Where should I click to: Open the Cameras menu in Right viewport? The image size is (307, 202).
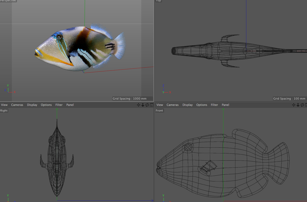17,105
